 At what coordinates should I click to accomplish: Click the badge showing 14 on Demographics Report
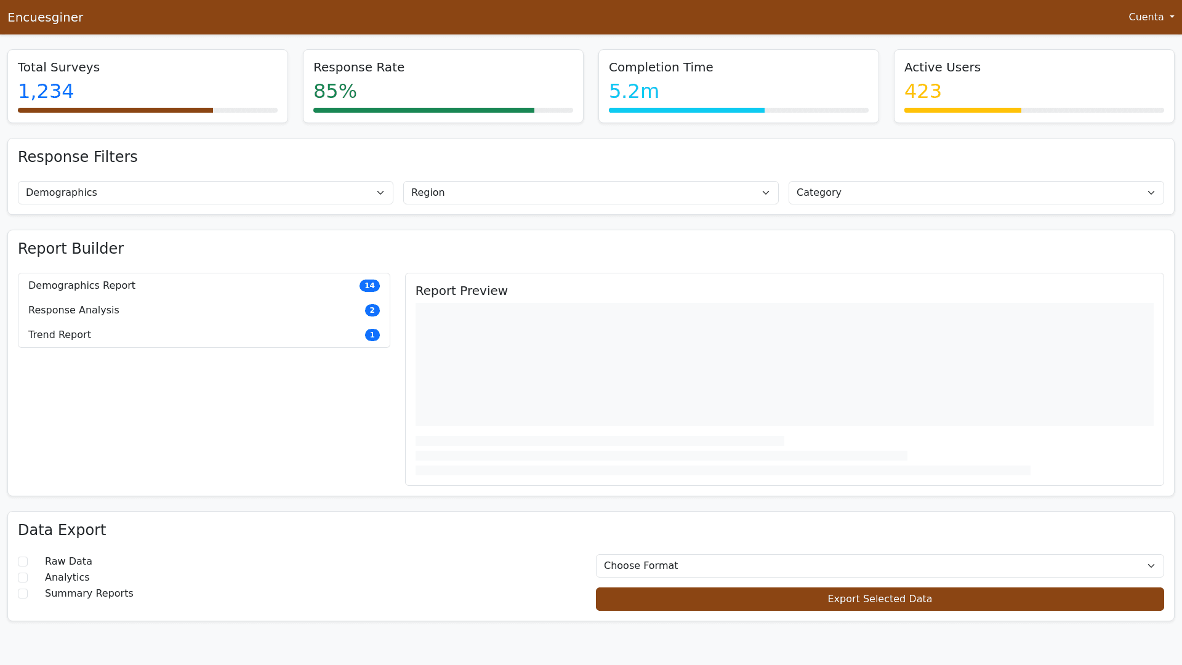(x=369, y=286)
